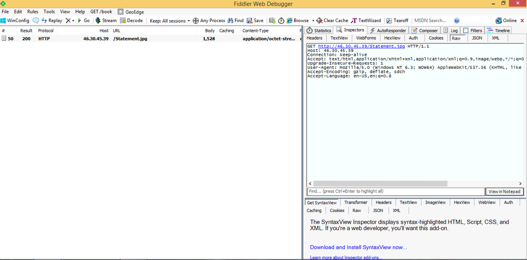Open Find sessions binoculars tool
Viewport: 527px width, 260px height.
[235, 21]
